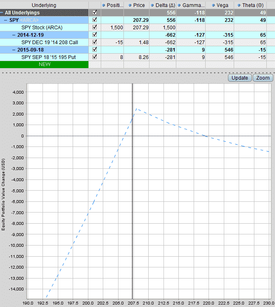Collapse the 2015-09-18 expiry group

click(x=14, y=50)
